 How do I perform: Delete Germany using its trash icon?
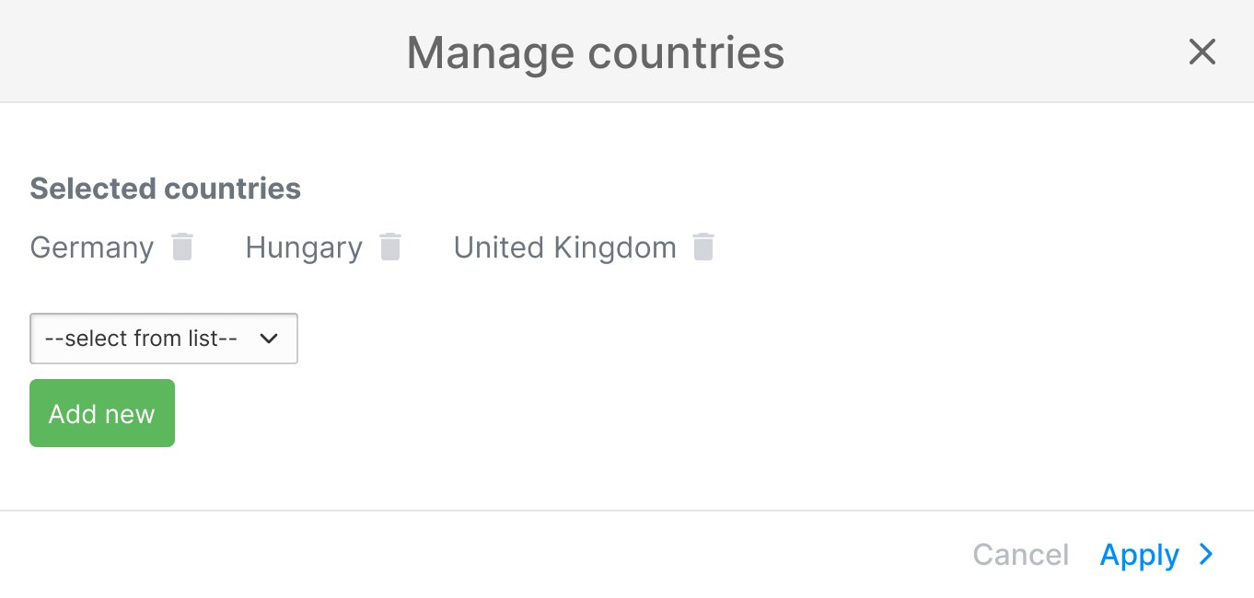point(182,247)
